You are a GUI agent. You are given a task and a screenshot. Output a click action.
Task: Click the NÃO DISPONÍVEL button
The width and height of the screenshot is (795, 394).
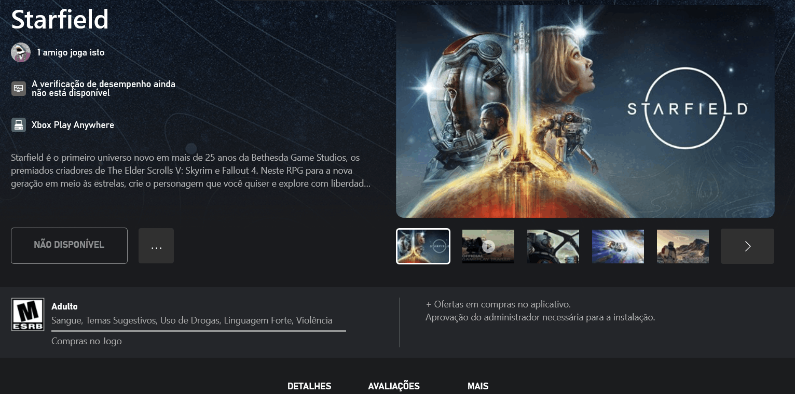point(69,246)
